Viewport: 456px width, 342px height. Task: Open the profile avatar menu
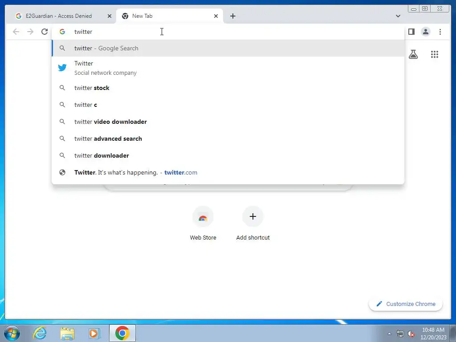pyautogui.click(x=425, y=32)
